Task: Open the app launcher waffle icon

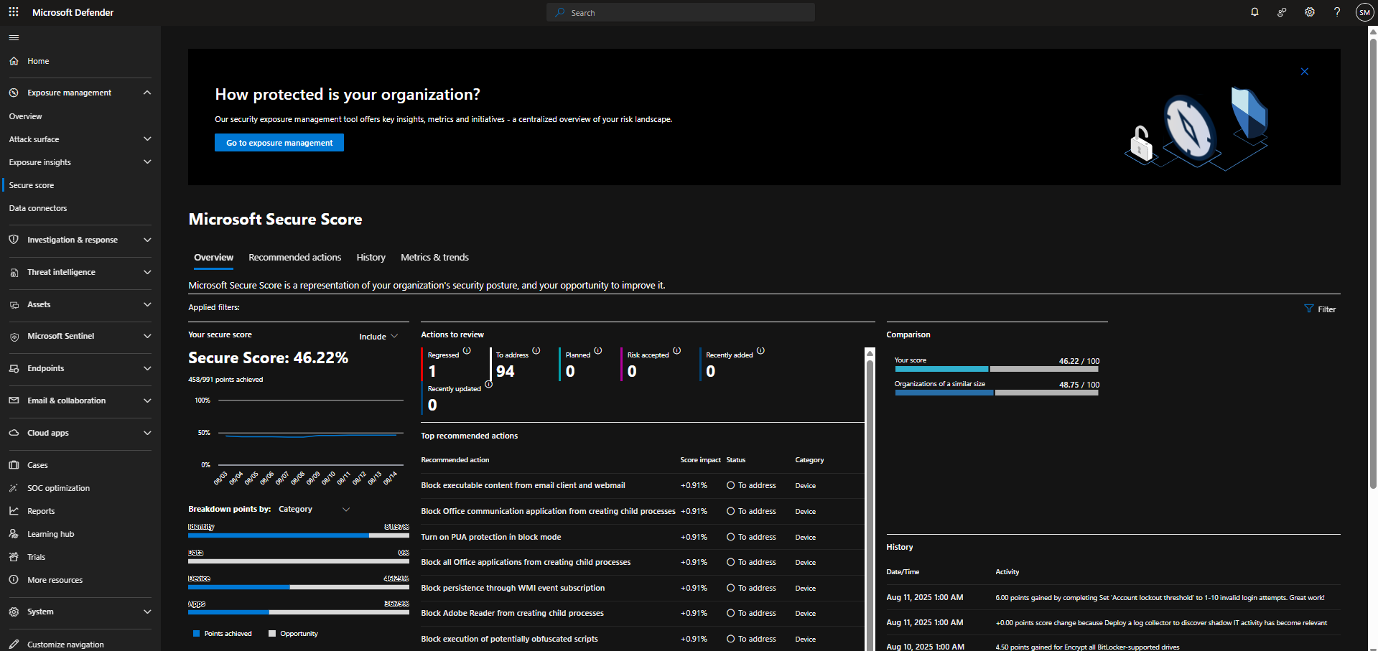Action: coord(14,12)
